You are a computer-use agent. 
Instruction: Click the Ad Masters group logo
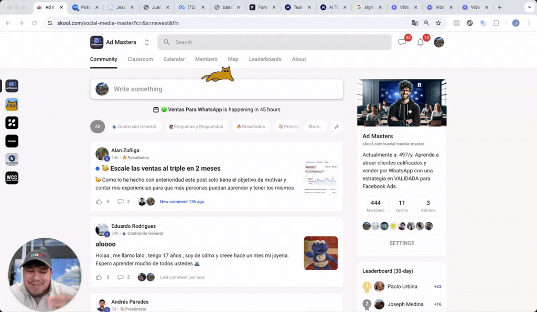coord(96,42)
